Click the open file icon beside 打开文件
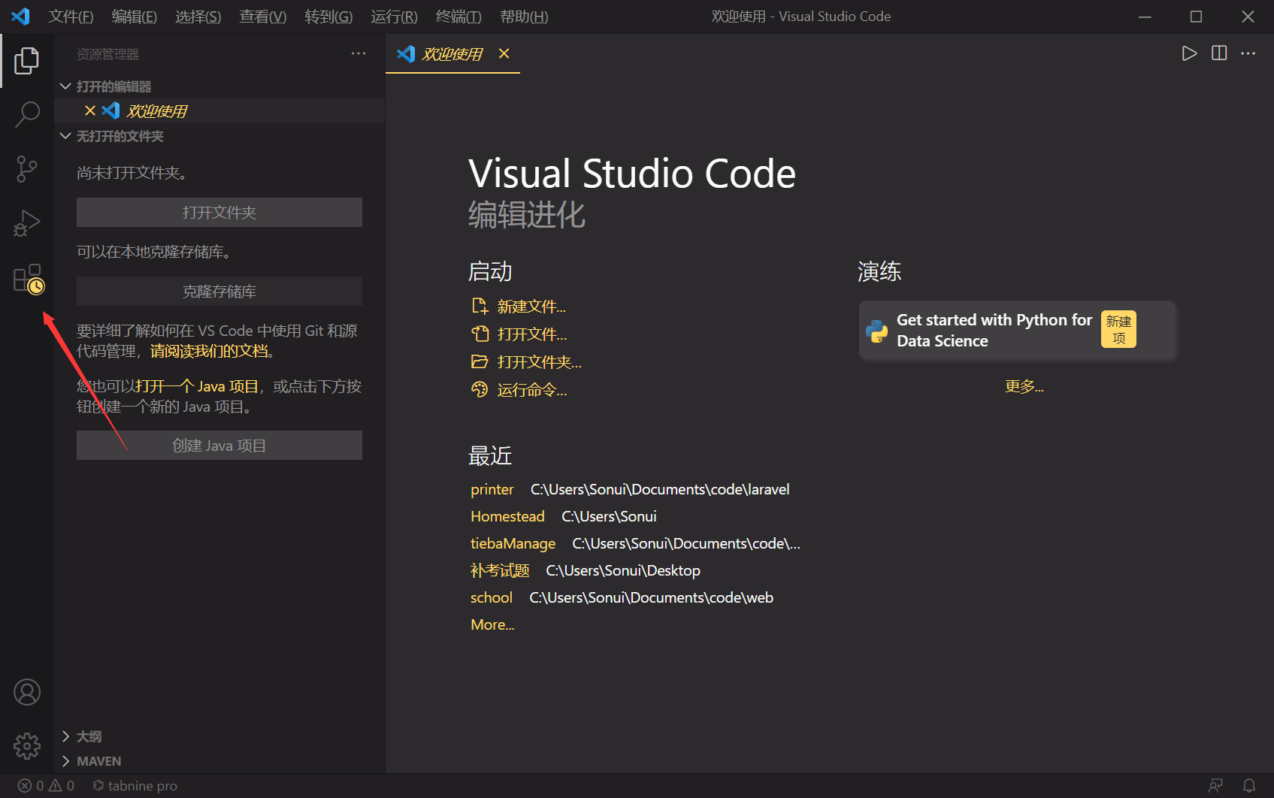The height and width of the screenshot is (798, 1274). click(480, 334)
